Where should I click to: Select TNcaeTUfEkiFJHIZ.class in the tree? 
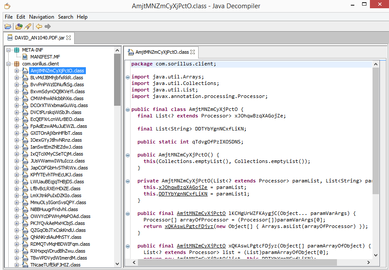coord(56,265)
